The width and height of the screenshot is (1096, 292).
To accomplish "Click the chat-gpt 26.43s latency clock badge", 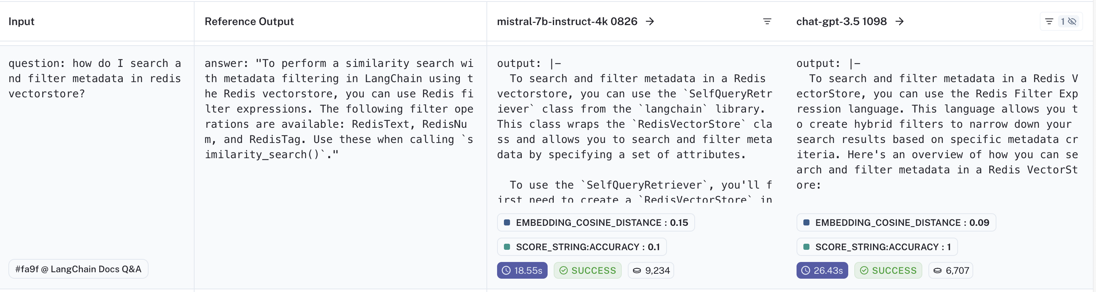I will [x=822, y=270].
